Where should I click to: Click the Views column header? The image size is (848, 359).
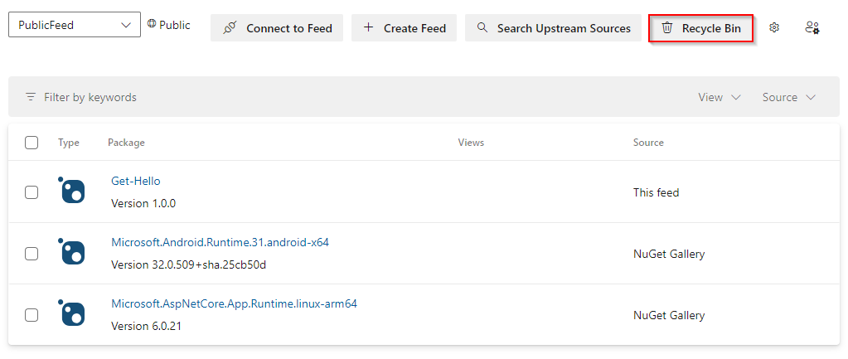click(x=471, y=143)
